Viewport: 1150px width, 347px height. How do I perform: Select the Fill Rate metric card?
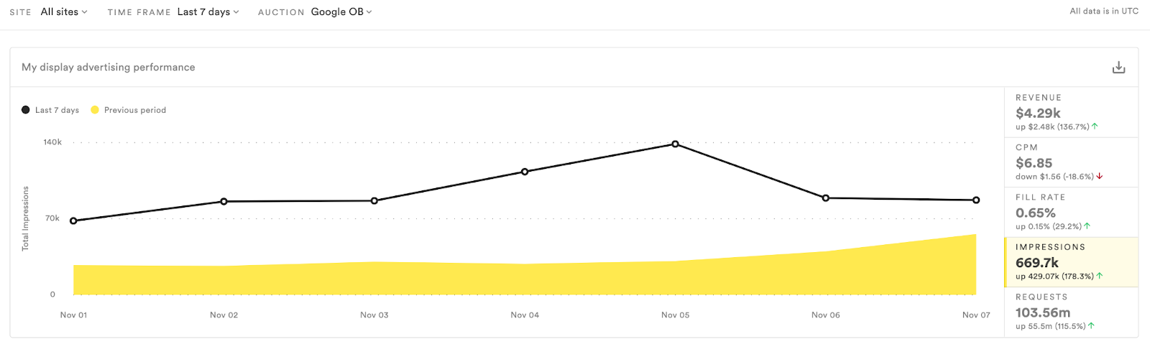[1071, 212]
